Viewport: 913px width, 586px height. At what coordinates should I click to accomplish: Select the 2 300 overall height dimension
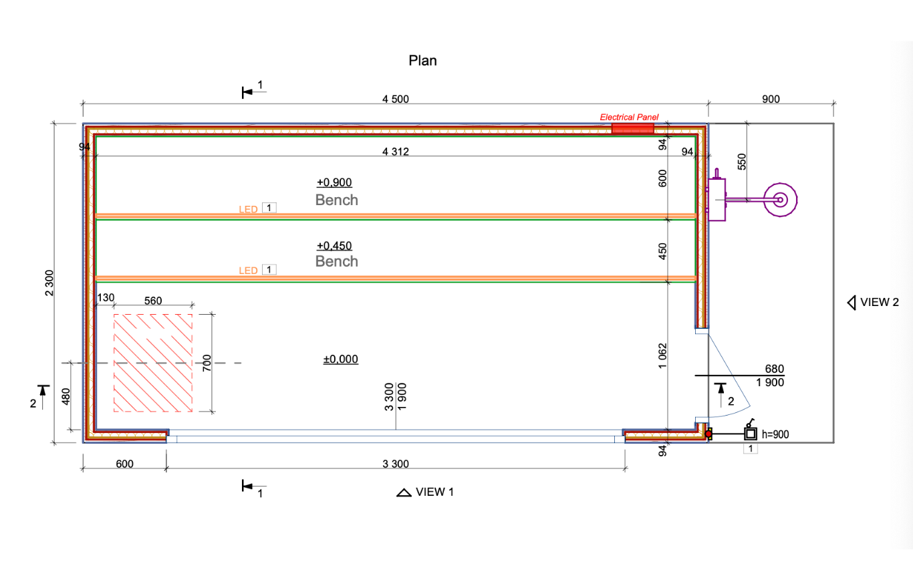pyautogui.click(x=49, y=284)
